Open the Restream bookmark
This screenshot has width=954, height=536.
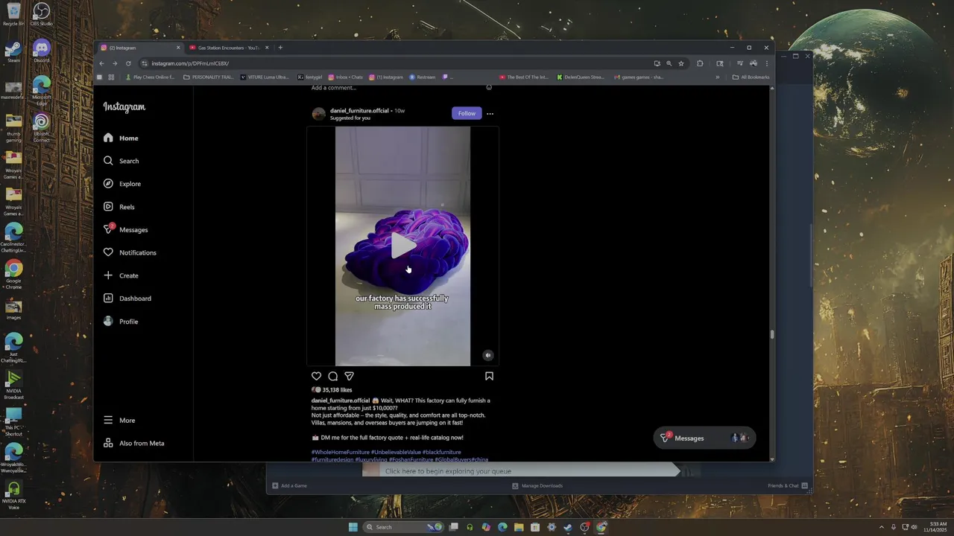pos(422,77)
